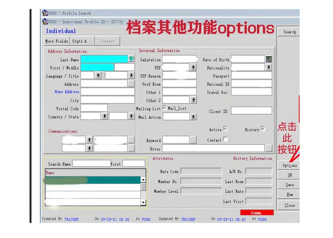Click the Last Name input field
The width and height of the screenshot is (333, 238).
pos(104,59)
